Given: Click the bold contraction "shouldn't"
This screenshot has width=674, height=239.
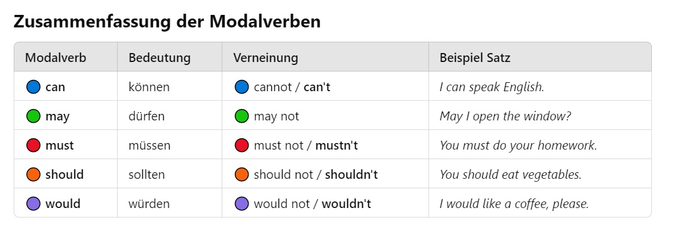Looking at the screenshot, I should tap(351, 175).
